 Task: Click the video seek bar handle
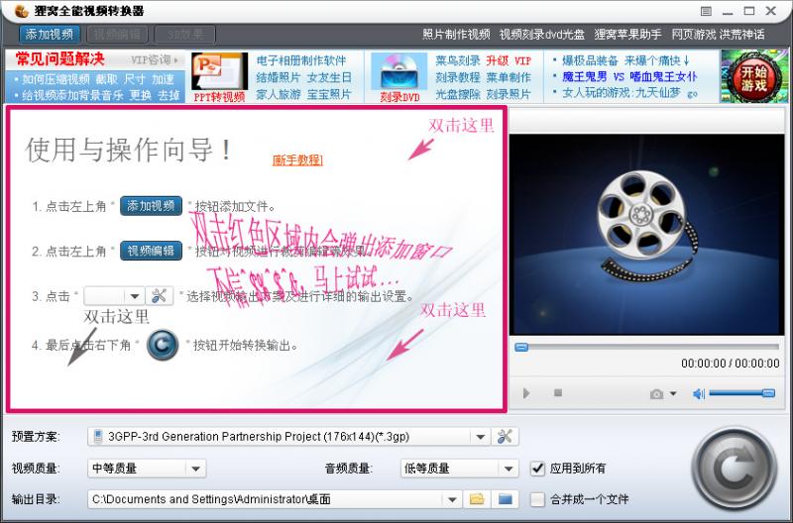[x=521, y=347]
